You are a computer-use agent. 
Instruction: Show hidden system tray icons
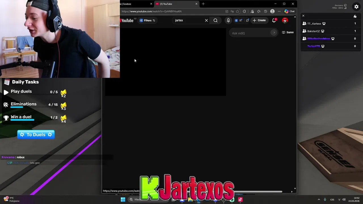click(x=319, y=199)
